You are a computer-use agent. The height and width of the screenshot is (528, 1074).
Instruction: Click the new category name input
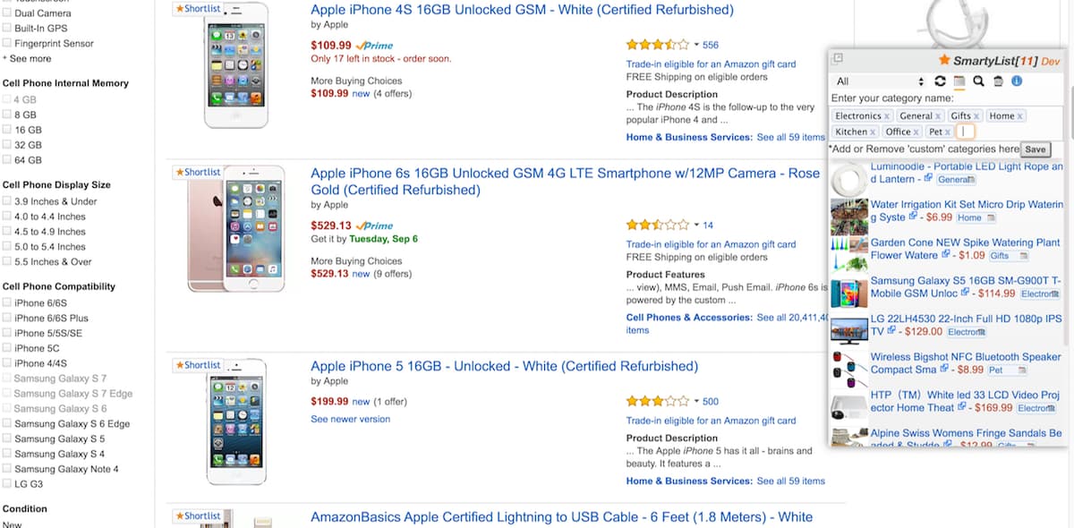(x=965, y=132)
